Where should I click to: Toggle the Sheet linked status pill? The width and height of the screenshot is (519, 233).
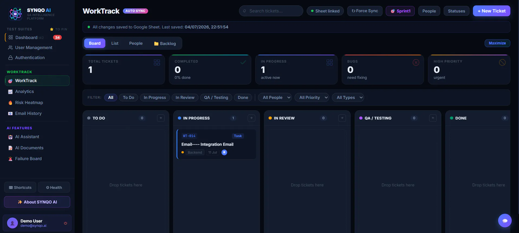[x=325, y=11]
